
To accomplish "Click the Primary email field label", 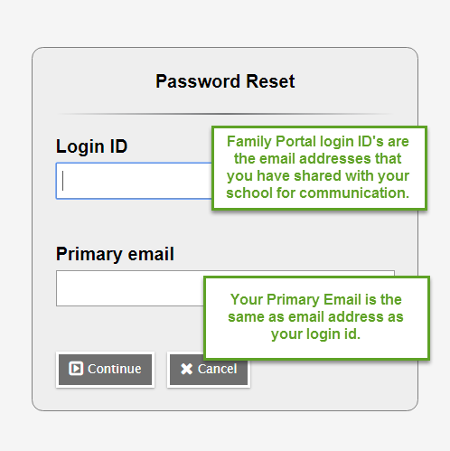I will [x=115, y=254].
